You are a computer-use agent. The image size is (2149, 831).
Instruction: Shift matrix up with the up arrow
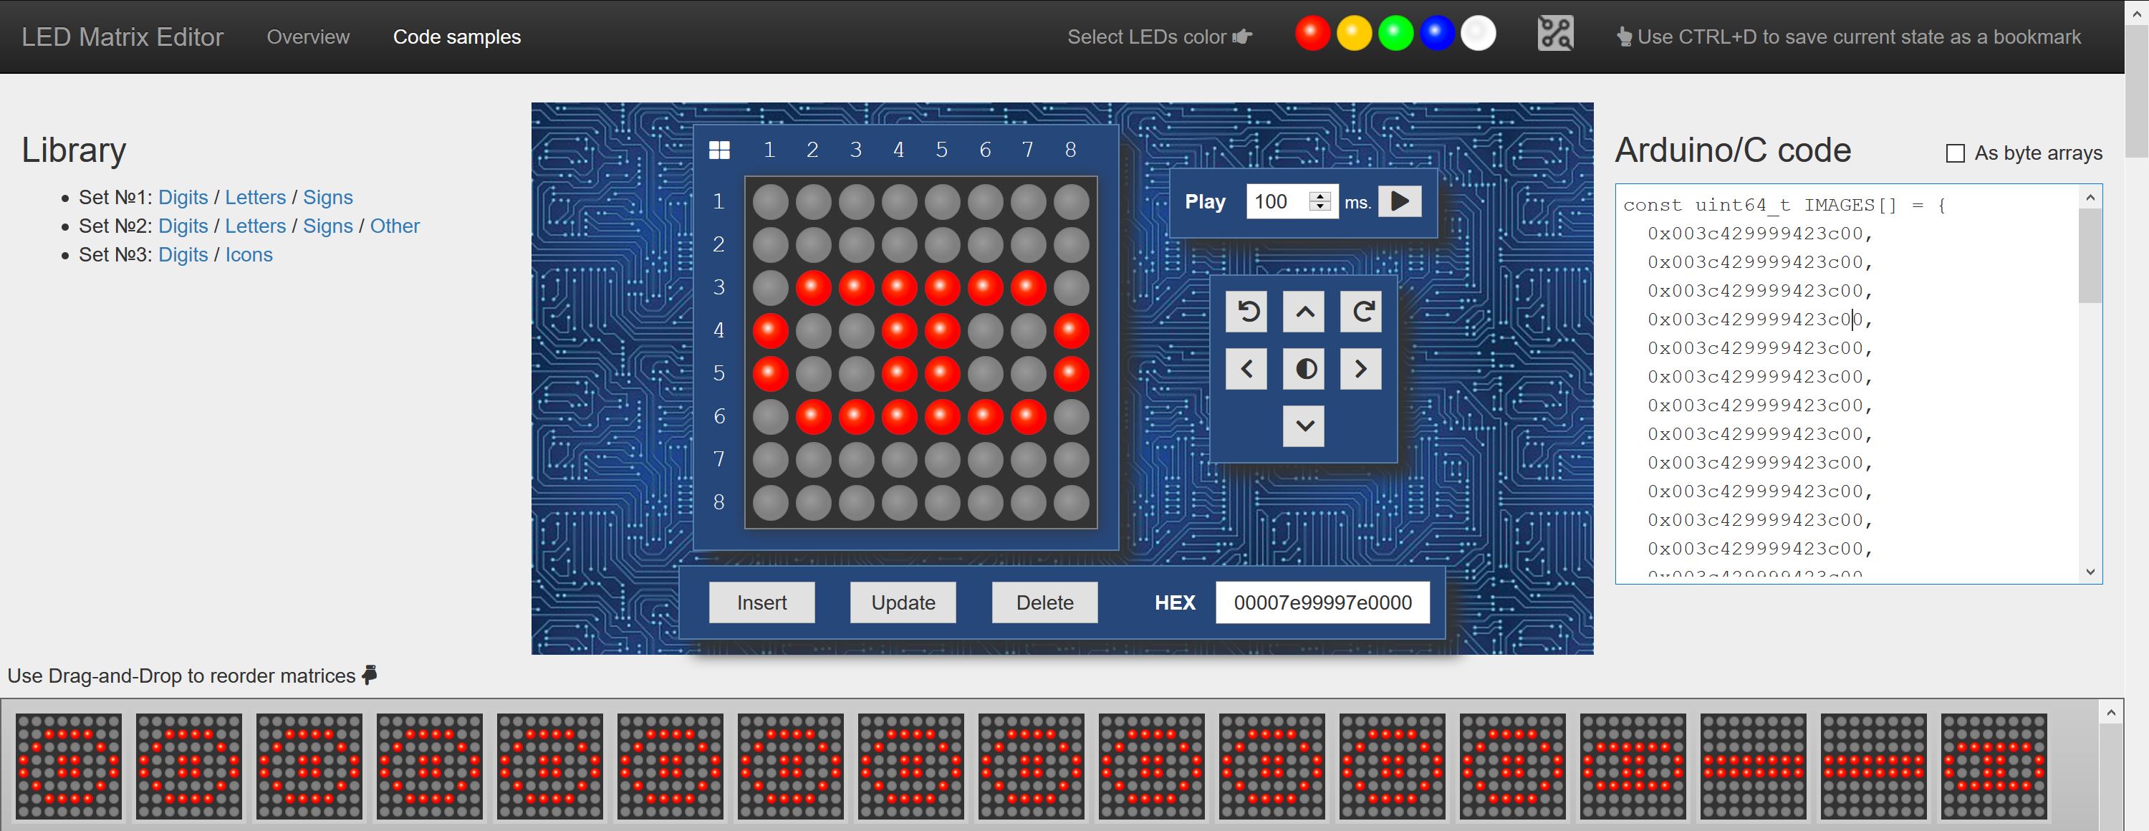[x=1304, y=312]
